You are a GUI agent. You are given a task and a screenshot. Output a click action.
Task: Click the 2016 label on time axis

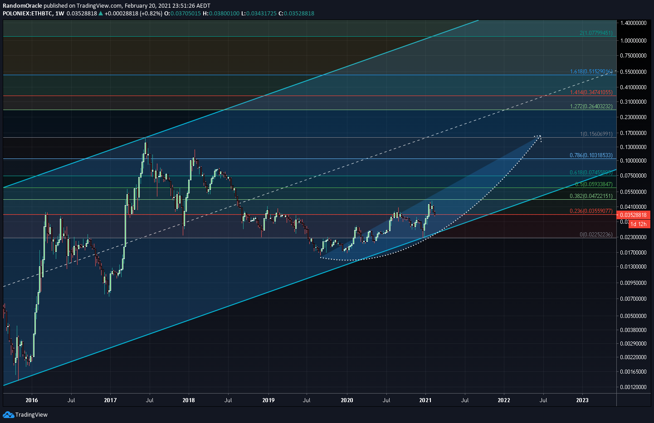tap(32, 400)
